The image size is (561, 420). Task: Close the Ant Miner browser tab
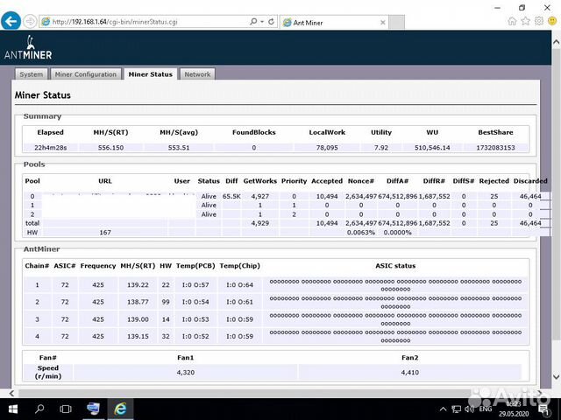click(x=382, y=23)
